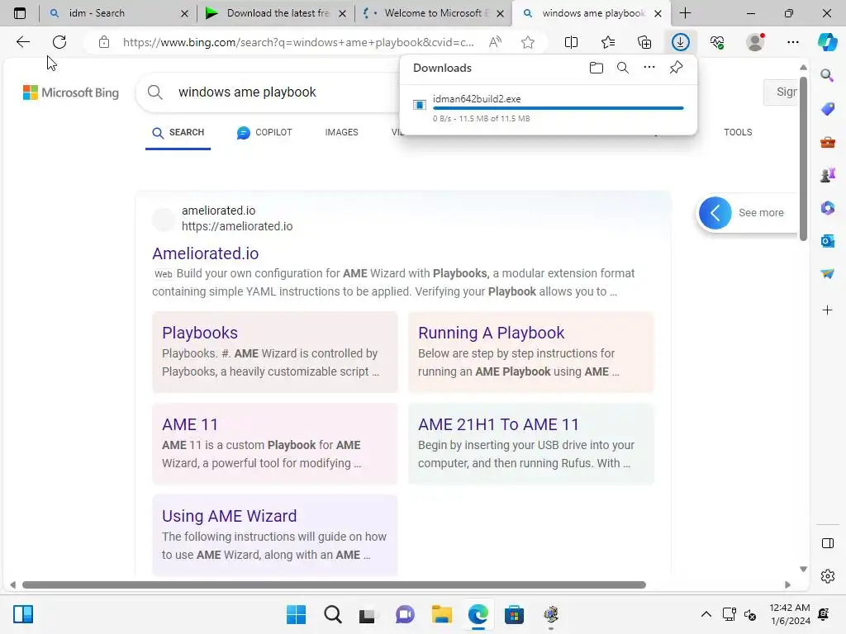Viewport: 846px width, 634px height.
Task: Open sidebar Games chess icon
Action: [x=827, y=175]
